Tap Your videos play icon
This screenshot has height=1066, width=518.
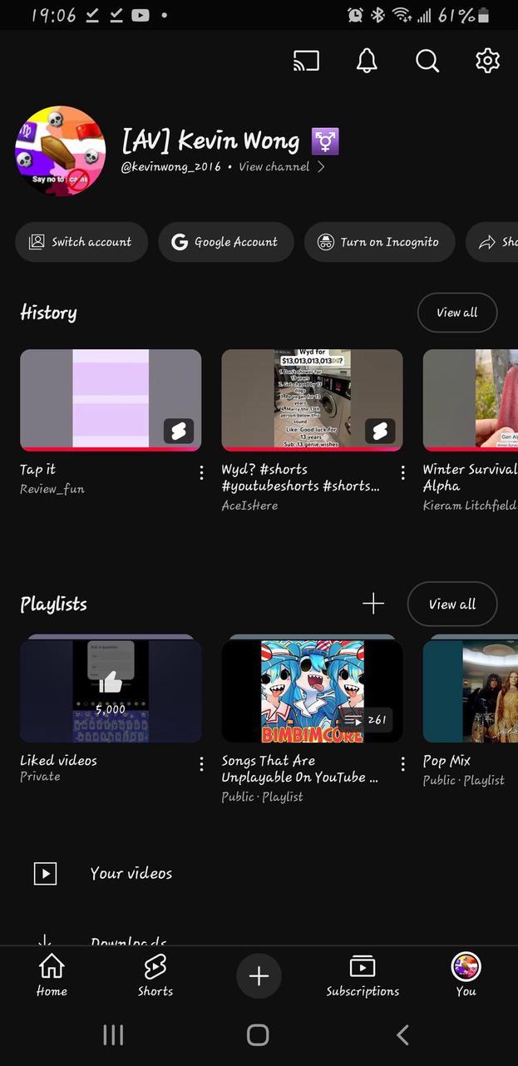[45, 873]
